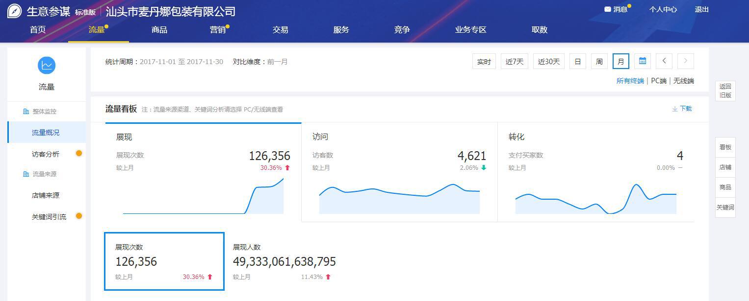Open the 前一月 comparison selector
Screen dimensions: 749x301
click(278, 62)
